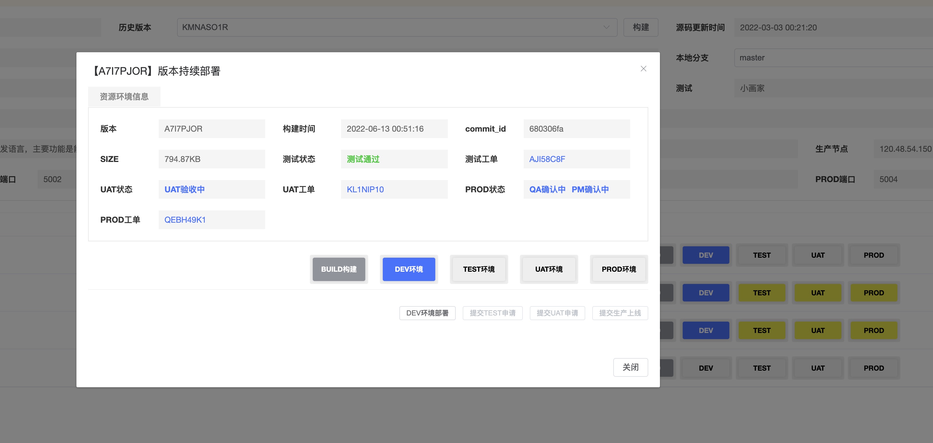Switch to TEST环境 stage
This screenshot has width=933, height=443.
pos(478,269)
